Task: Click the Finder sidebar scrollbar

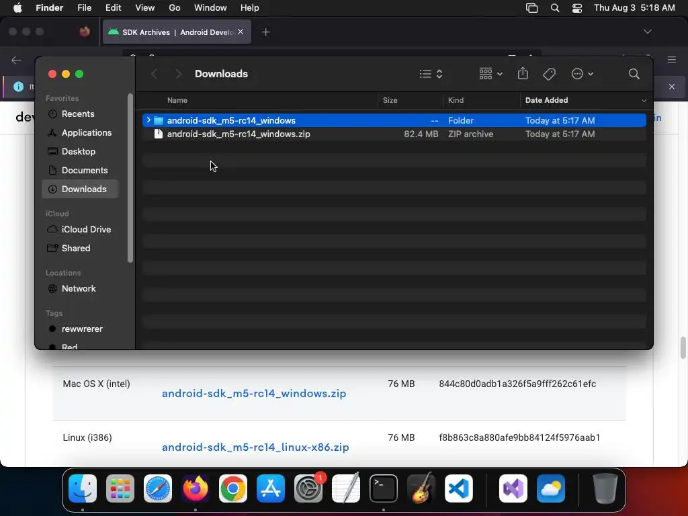Action: pos(130,177)
